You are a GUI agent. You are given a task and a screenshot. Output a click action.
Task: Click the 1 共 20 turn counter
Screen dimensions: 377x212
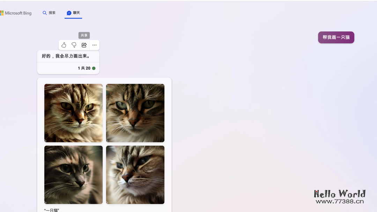(x=84, y=68)
